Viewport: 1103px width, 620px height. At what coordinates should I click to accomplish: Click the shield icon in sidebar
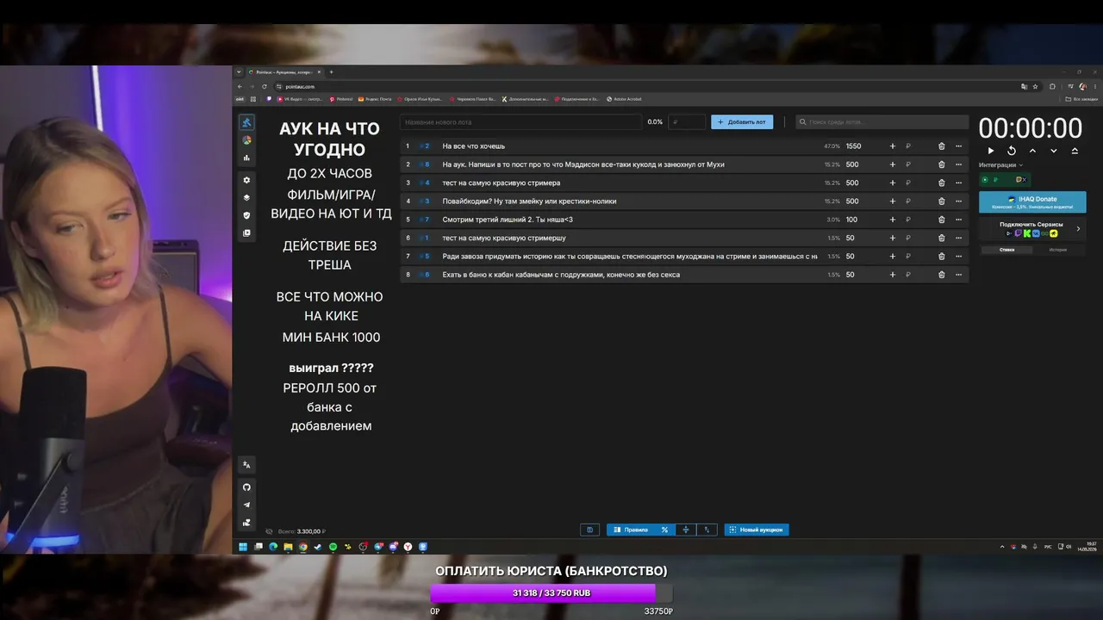pos(246,215)
